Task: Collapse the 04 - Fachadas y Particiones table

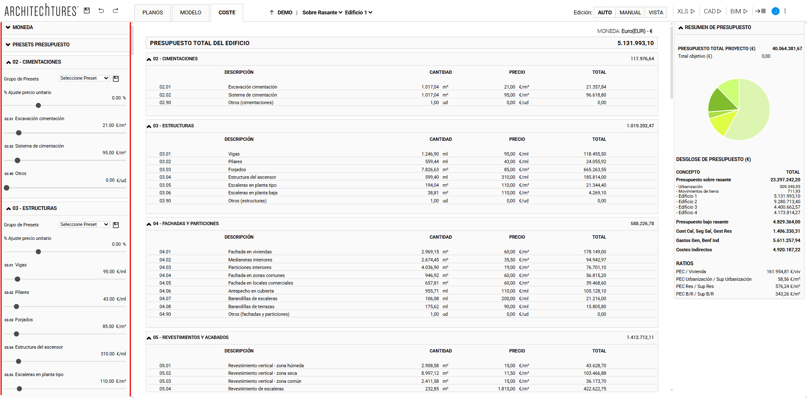Action: point(149,224)
